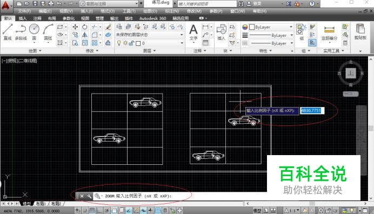Click the Scale tool icon

[85, 43]
